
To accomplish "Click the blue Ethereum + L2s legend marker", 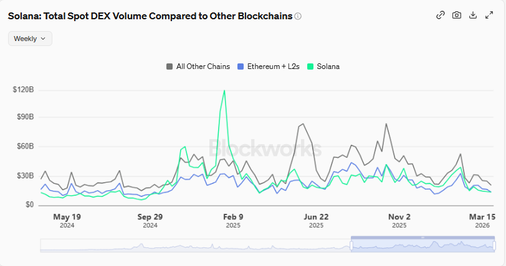I will tap(241, 66).
